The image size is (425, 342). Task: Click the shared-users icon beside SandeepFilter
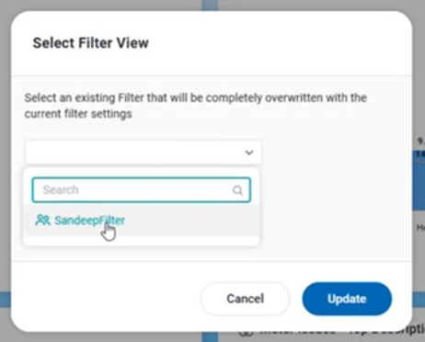click(x=42, y=220)
